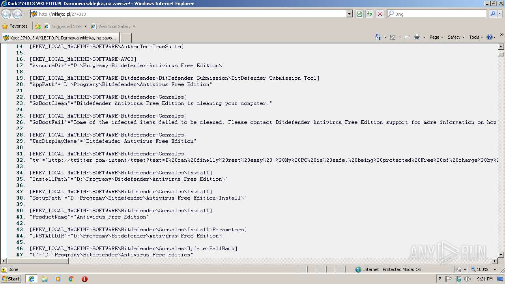The height and width of the screenshot is (284, 505).
Task: Click the 100% zoom level button
Action: [x=479, y=269]
